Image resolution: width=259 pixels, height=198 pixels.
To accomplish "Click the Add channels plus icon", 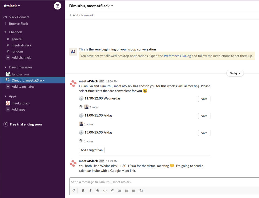I will (8, 57).
